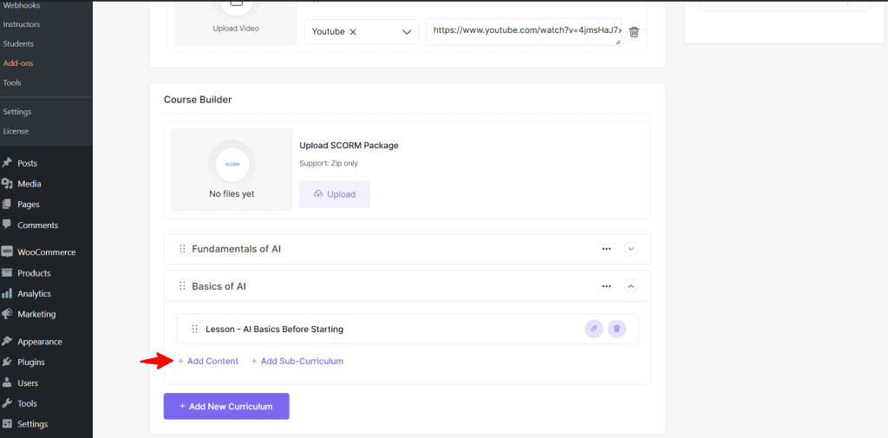Delete the YouTube video URL row
The height and width of the screenshot is (438, 888).
tap(634, 32)
